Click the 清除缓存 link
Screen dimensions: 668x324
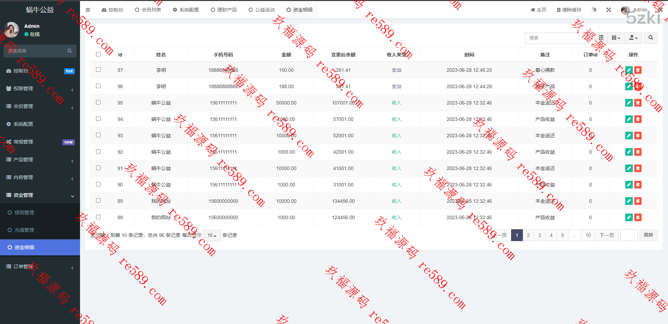tap(569, 10)
